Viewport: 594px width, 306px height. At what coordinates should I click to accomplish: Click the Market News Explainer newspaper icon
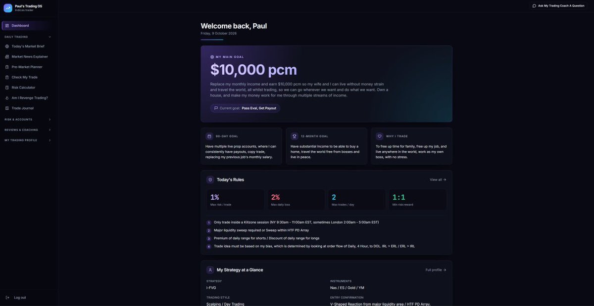pyautogui.click(x=7, y=57)
